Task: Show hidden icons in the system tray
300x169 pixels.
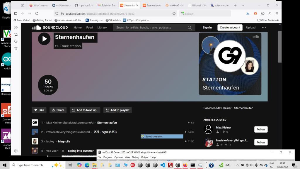Action: pyautogui.click(x=238, y=165)
